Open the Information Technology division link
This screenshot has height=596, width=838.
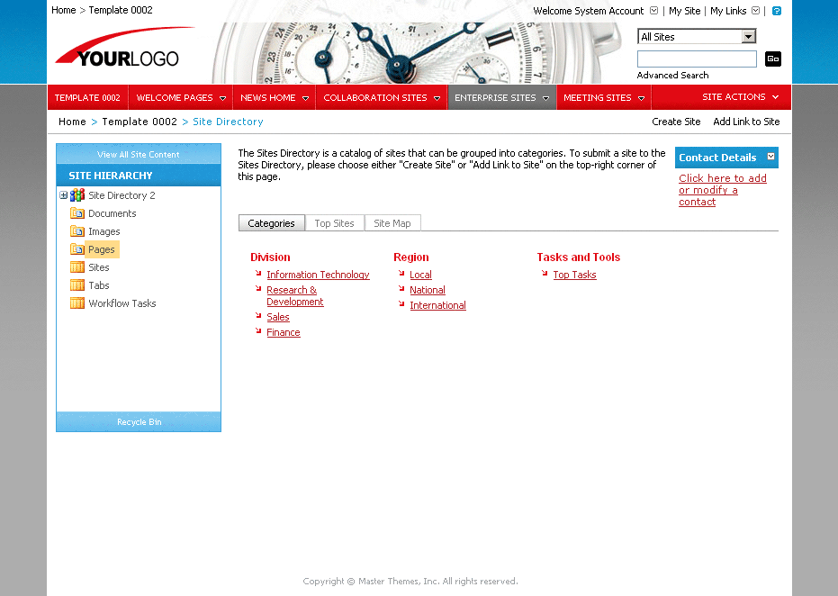click(x=318, y=275)
